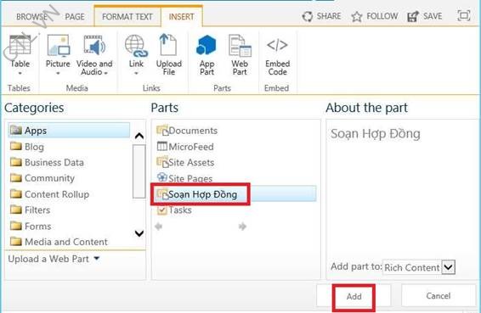This screenshot has height=313, width=481.
Task: Select the Web Part icon
Action: (x=240, y=46)
